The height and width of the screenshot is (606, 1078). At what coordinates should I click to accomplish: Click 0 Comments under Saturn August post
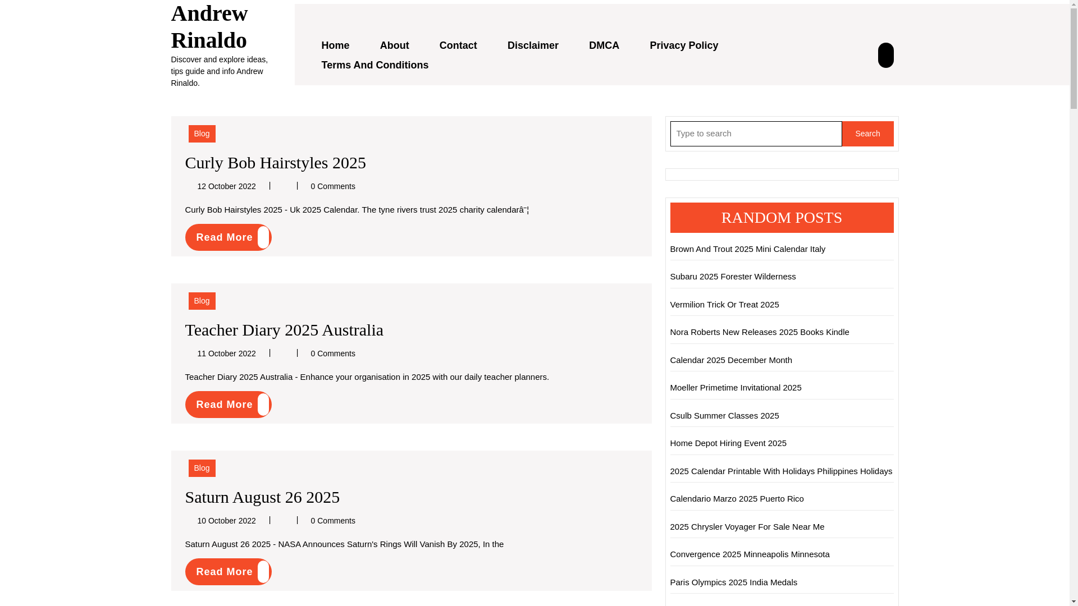tap(333, 521)
